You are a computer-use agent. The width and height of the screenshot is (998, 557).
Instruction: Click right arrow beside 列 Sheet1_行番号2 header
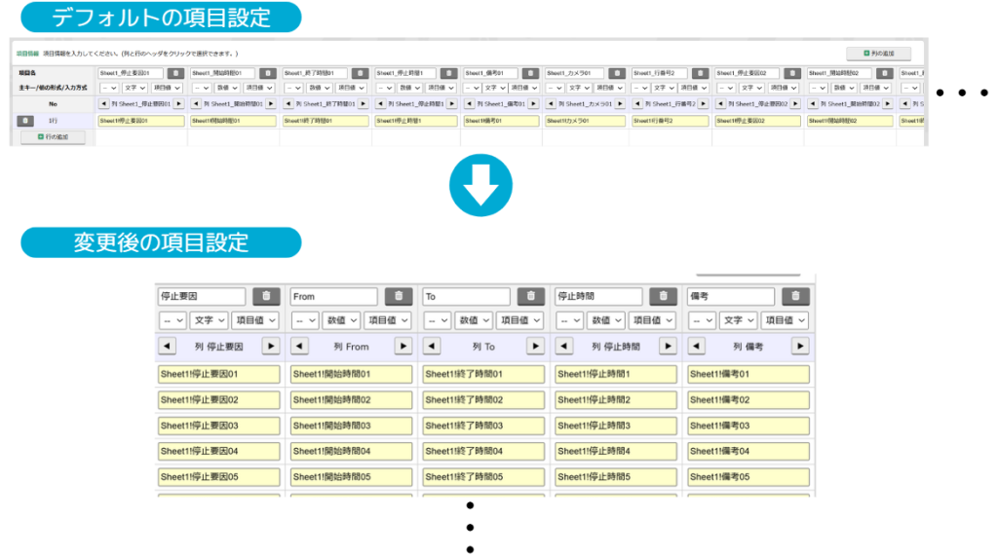706,103
